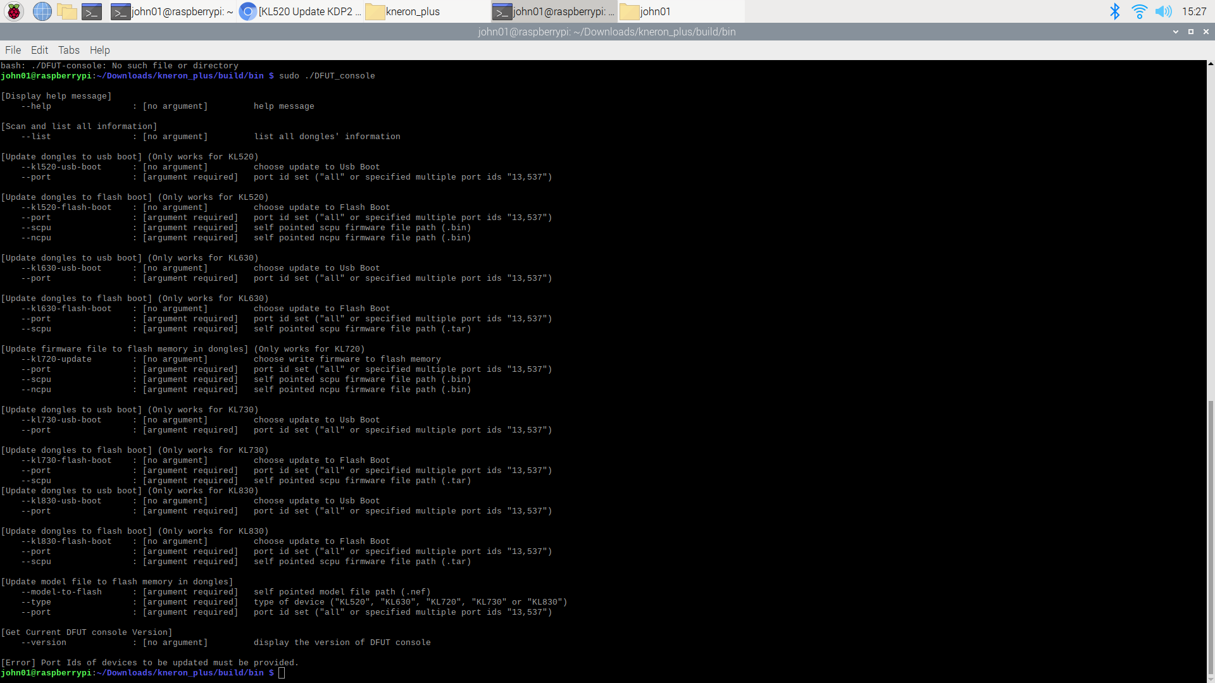Viewport: 1215px width, 683px height.
Task: Open the volume control
Action: click(1163, 11)
